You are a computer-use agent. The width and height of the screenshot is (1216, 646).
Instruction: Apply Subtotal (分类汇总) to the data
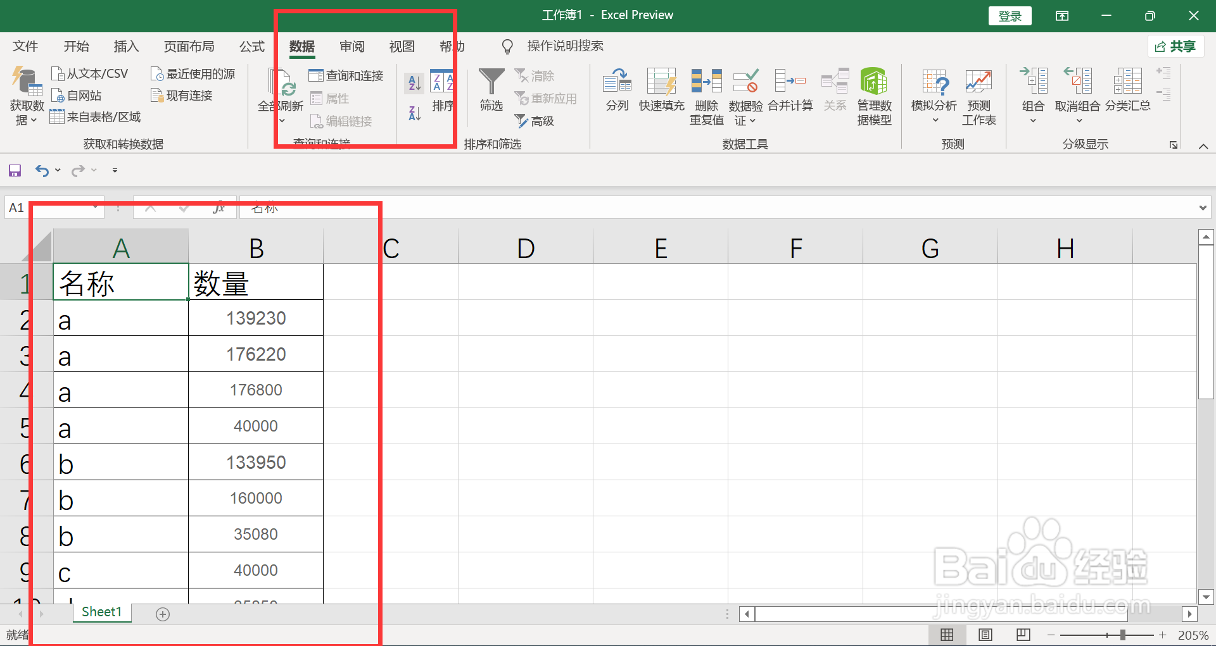pyautogui.click(x=1127, y=90)
